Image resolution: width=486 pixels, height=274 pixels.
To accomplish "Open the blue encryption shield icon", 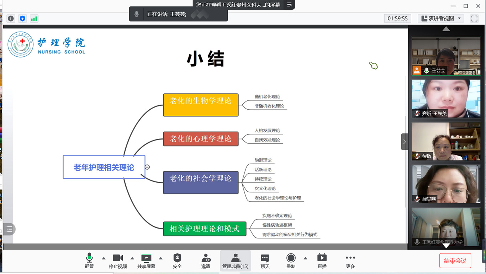I will [22, 18].
